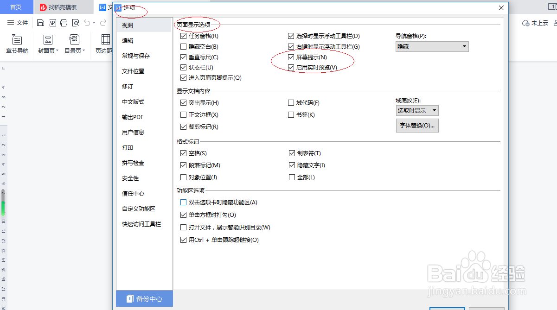Open the 域底纹(E) field shading dropdown
The width and height of the screenshot is (557, 310).
[417, 110]
